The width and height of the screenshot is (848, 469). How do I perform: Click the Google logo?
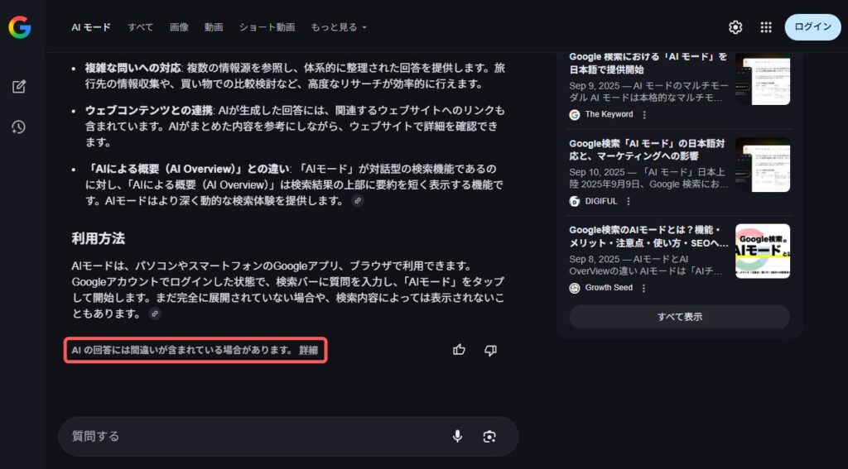pyautogui.click(x=20, y=27)
